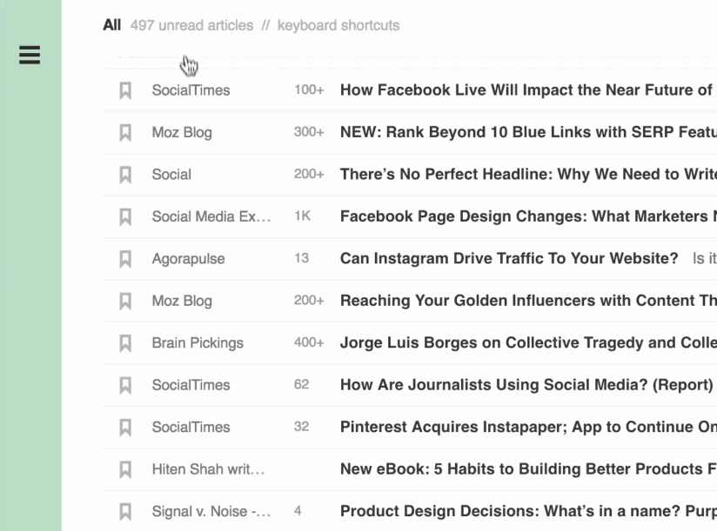The image size is (717, 531).
Task: Click the 100+ count on Facebook Live row
Action: click(x=309, y=90)
